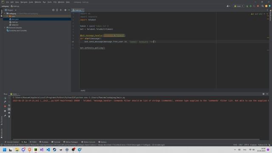This screenshot has width=272, height=153.
Task: Expand External Libraries node
Action: coord(5,28)
